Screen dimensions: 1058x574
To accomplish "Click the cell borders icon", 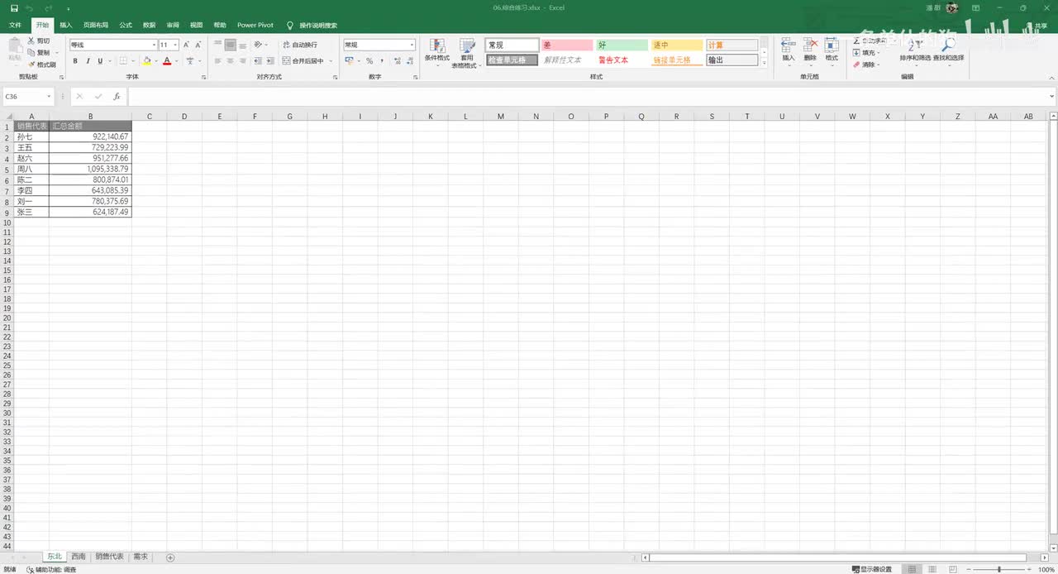I will click(x=122, y=60).
